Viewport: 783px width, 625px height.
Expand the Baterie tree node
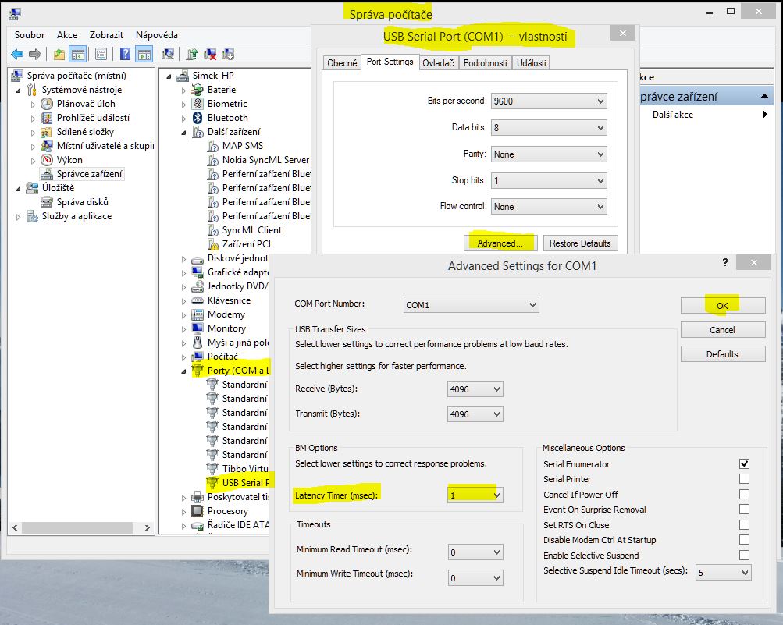pyautogui.click(x=184, y=90)
